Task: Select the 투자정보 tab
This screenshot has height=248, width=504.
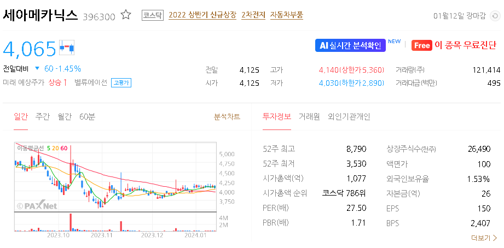Action: click(x=277, y=117)
